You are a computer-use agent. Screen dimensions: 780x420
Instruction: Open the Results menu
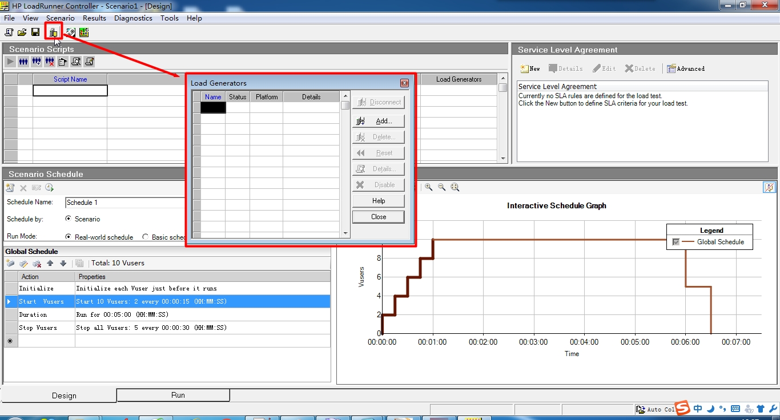click(94, 18)
